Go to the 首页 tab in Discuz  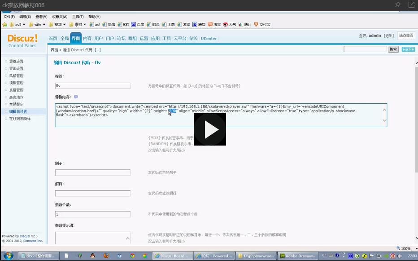click(x=53, y=39)
